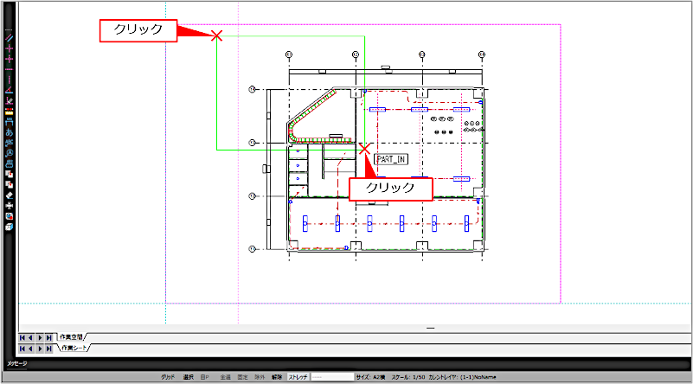Switch to the 作業空間 tab
This screenshot has width=693, height=384.
pyautogui.click(x=71, y=336)
